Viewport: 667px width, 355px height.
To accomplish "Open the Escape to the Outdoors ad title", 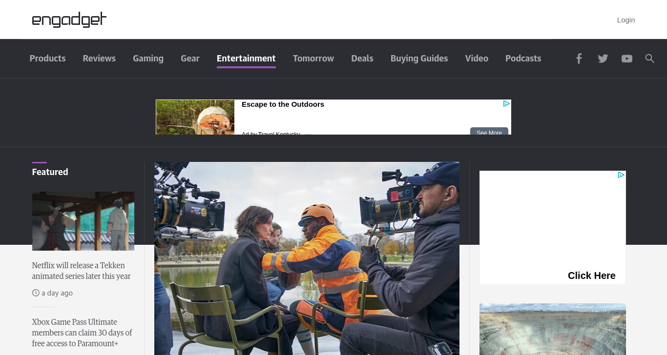I will 283,104.
